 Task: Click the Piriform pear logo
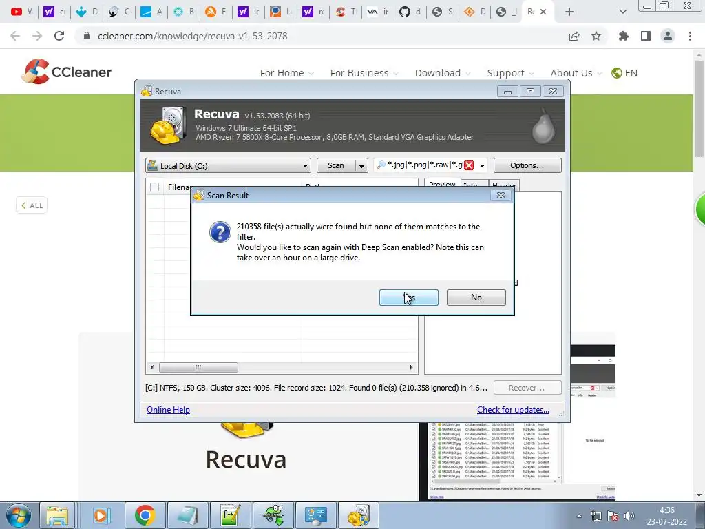(x=543, y=125)
